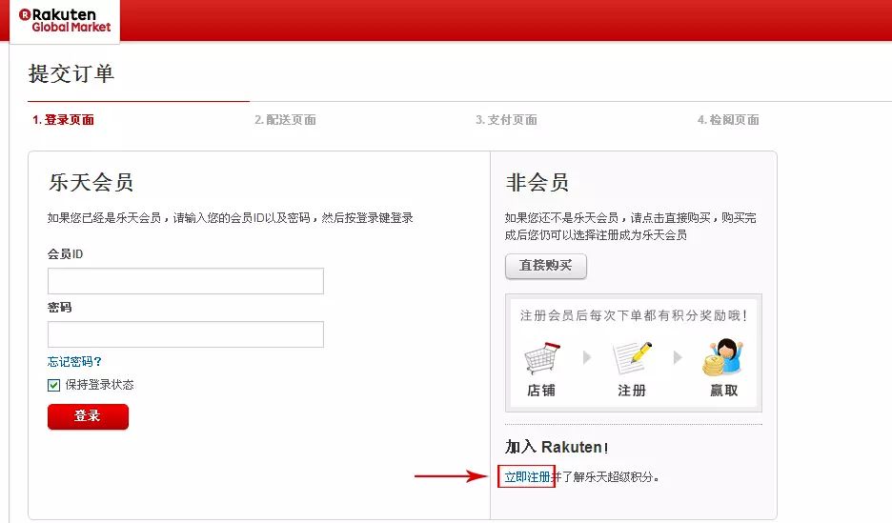Select the 1. 登录页面 step tab
The height and width of the screenshot is (523, 892).
tap(63, 120)
